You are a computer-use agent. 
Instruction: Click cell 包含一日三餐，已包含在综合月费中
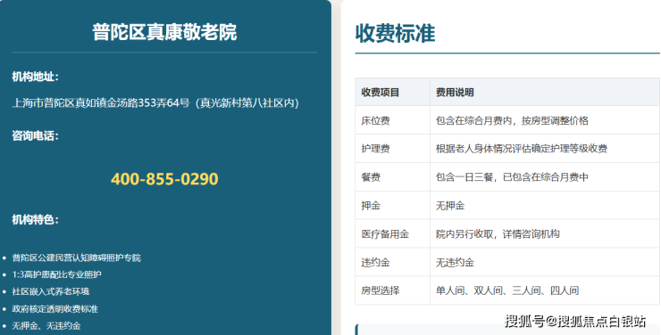545,177
